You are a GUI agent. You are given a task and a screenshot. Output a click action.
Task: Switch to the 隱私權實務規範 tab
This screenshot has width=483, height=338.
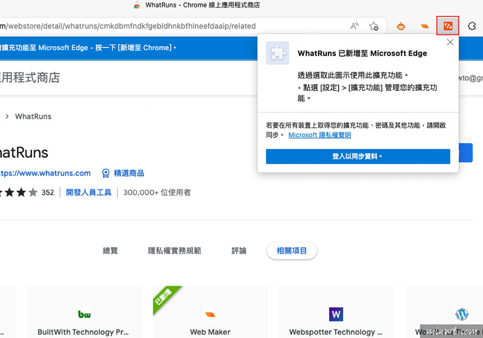coord(174,251)
